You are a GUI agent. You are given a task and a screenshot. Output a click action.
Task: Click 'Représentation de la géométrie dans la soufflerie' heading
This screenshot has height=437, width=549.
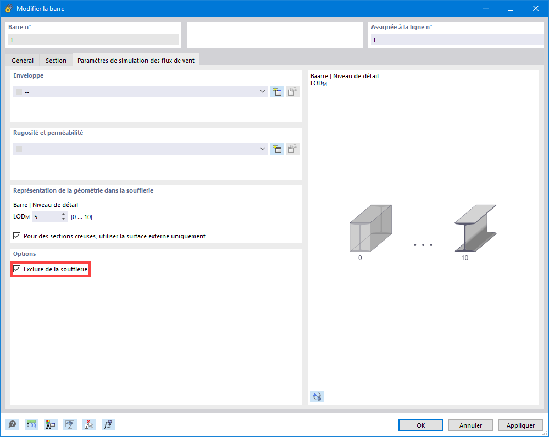pyautogui.click(x=84, y=190)
